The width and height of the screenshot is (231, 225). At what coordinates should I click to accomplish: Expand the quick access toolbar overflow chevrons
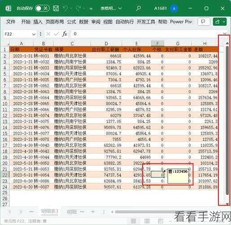[91, 9]
